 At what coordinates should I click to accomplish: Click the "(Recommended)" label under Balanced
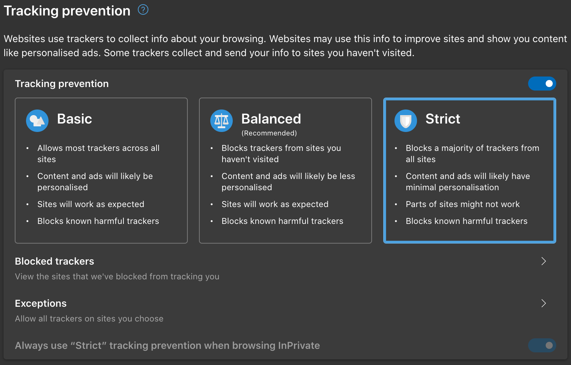tap(269, 133)
